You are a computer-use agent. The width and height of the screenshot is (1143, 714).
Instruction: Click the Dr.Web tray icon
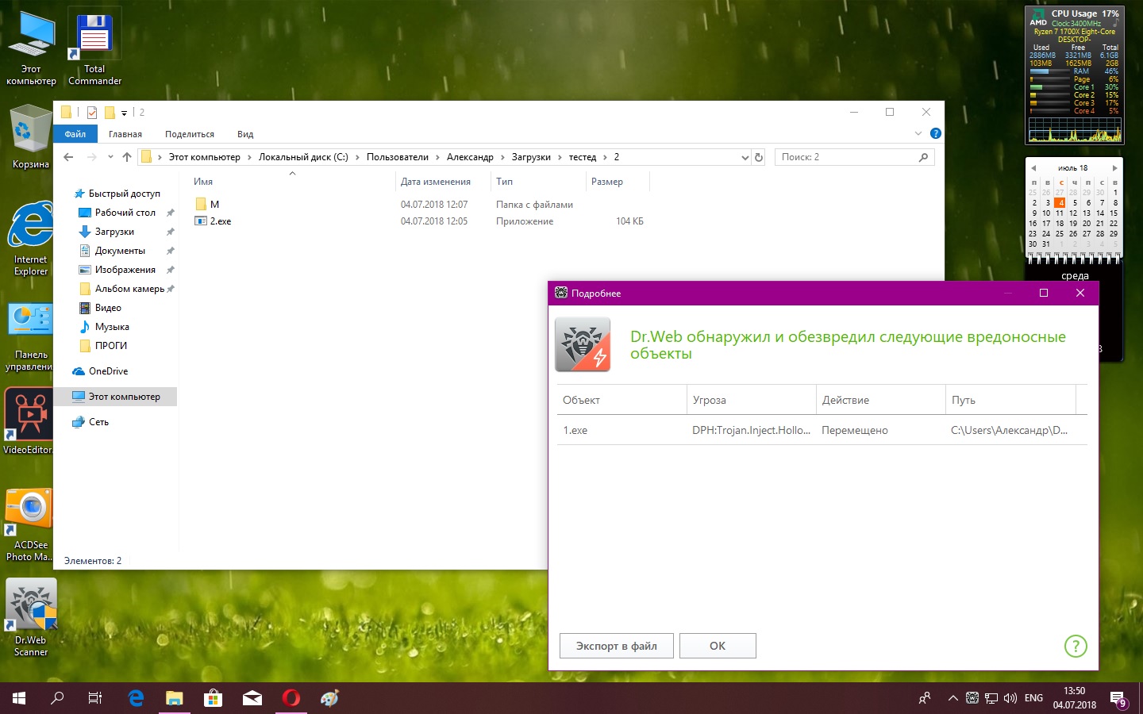[972, 698]
